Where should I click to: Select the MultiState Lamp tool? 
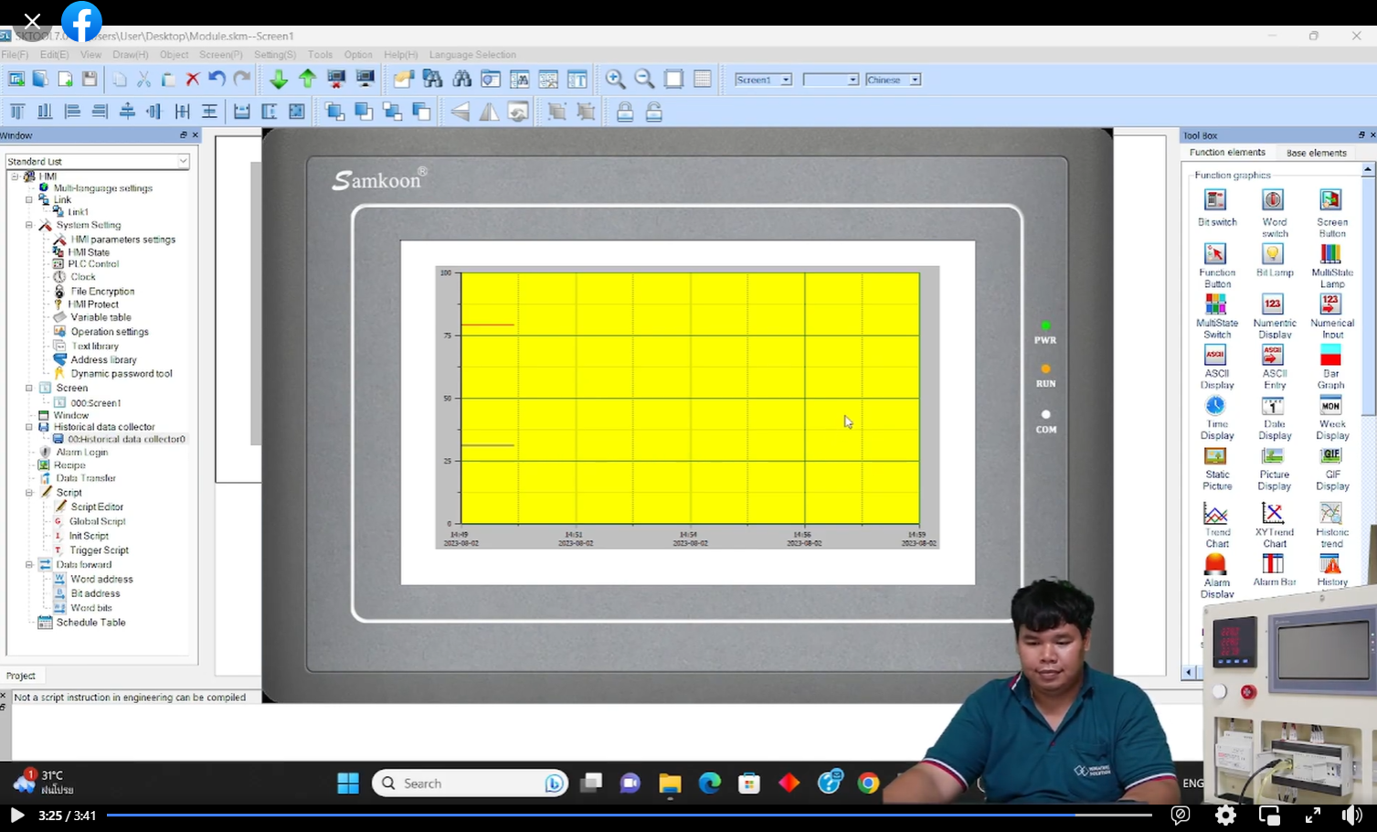click(x=1331, y=265)
